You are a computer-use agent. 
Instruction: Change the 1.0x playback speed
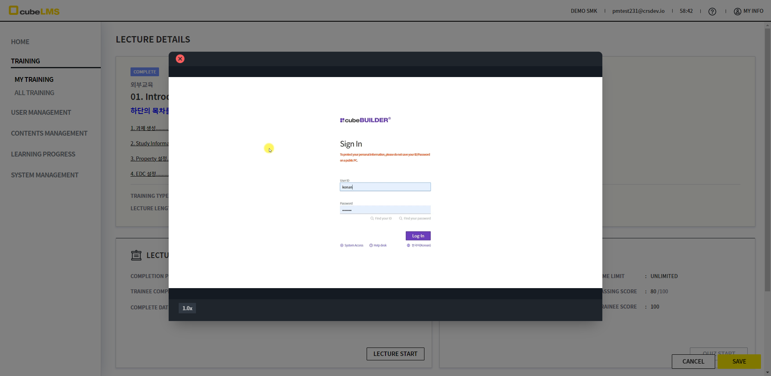(x=187, y=308)
